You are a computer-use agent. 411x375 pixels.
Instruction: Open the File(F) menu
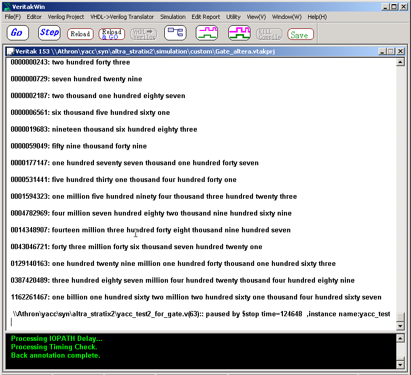point(13,17)
